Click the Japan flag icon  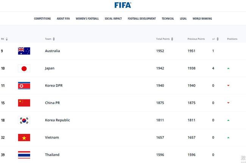(24, 68)
